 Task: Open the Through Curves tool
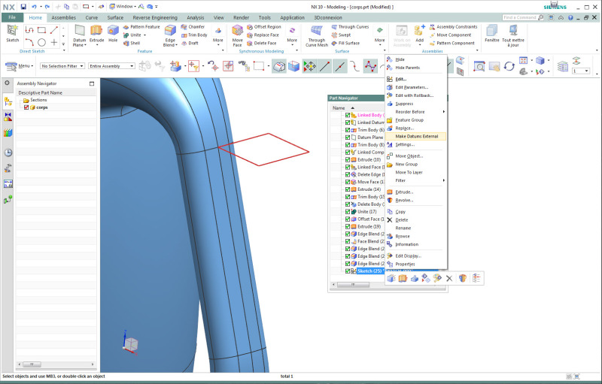(x=350, y=27)
